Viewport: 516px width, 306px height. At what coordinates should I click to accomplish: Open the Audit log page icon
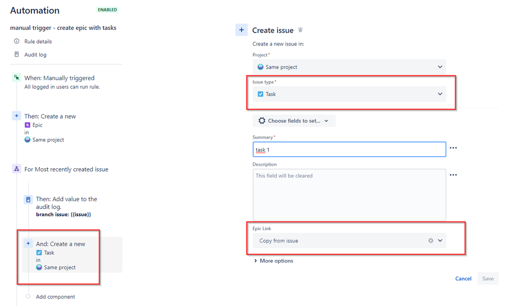tap(17, 54)
